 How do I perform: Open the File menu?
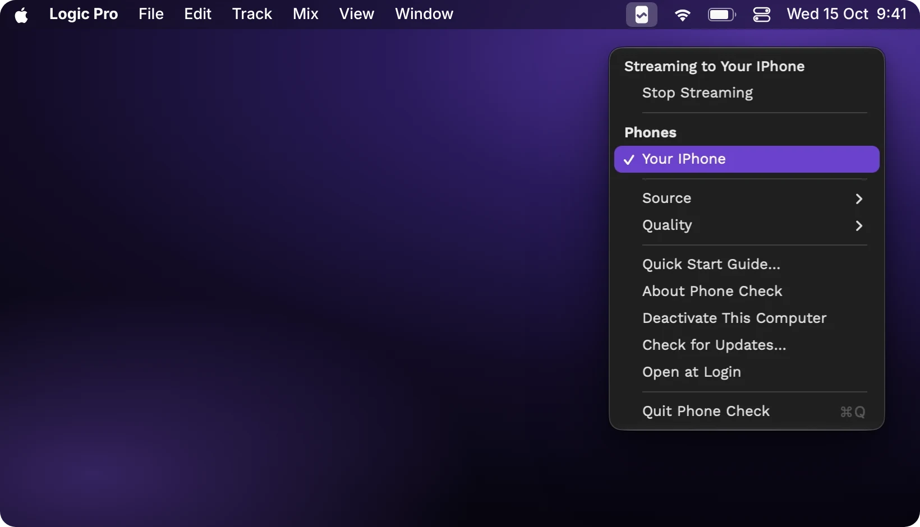coord(151,14)
